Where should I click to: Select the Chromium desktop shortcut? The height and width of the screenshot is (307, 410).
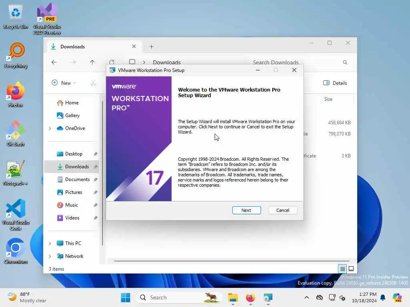(16, 251)
